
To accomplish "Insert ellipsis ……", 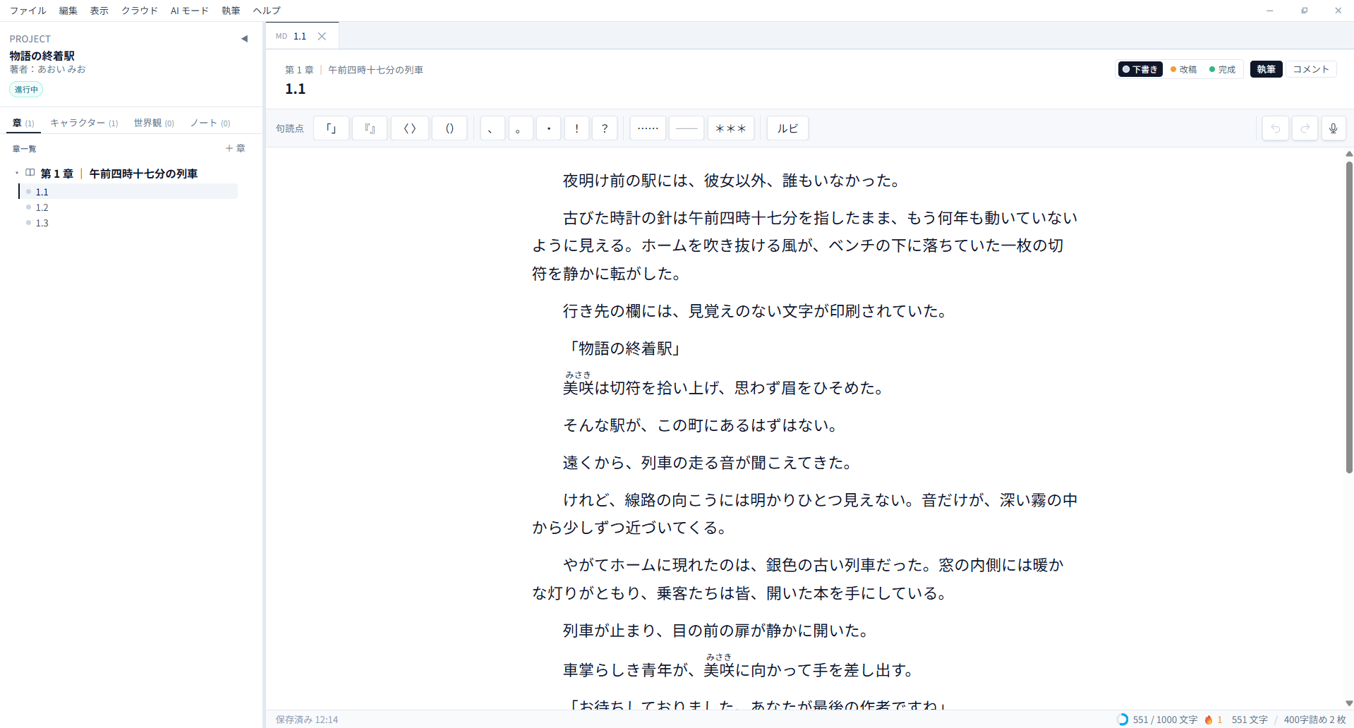I will click(x=648, y=128).
